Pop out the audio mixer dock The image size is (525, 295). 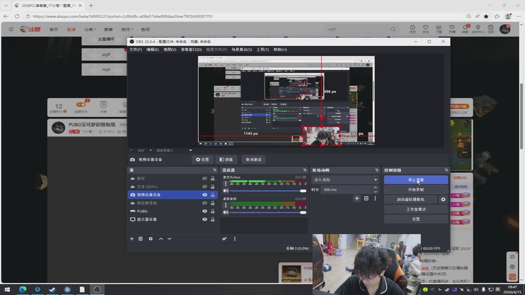coord(304,170)
